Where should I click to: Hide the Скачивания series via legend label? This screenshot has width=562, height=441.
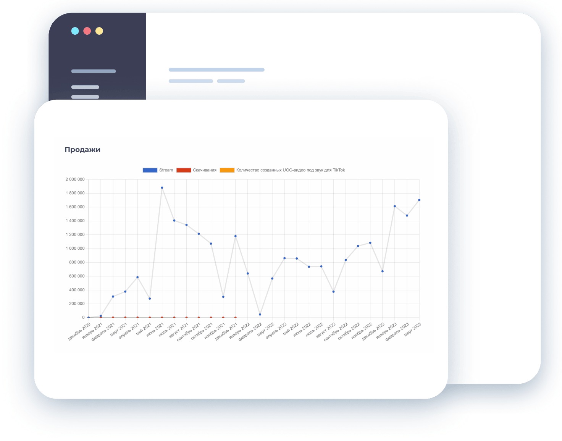tap(205, 170)
